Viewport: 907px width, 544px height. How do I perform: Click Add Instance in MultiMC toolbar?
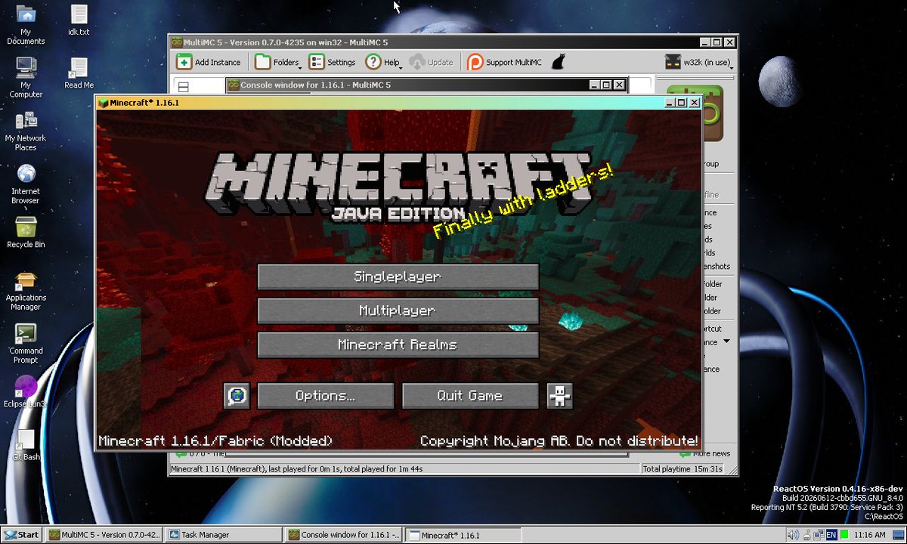click(x=209, y=62)
